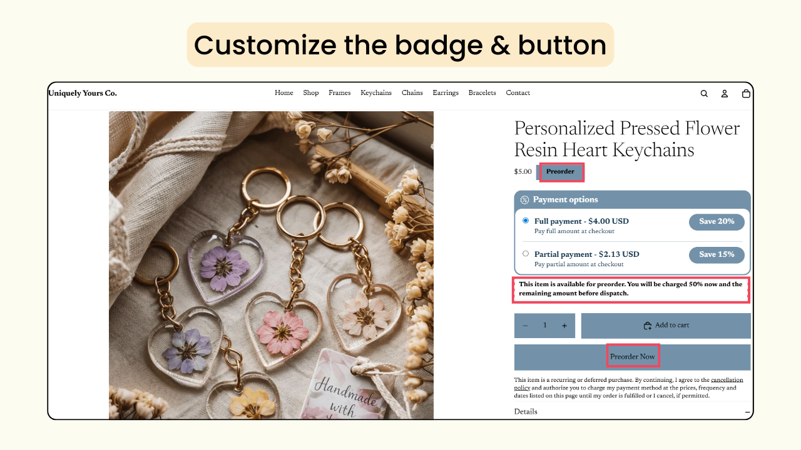This screenshot has width=801, height=450.
Task: Click the Preorder Now button
Action: (x=633, y=355)
